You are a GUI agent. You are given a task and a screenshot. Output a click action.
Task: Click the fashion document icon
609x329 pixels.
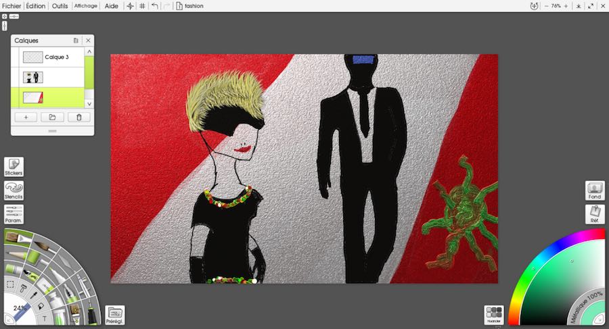(x=179, y=6)
